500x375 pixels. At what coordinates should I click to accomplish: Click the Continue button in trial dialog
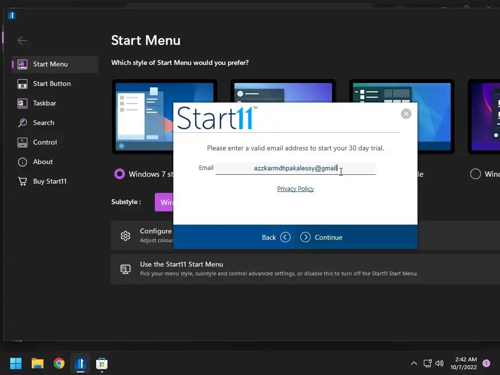point(321,237)
